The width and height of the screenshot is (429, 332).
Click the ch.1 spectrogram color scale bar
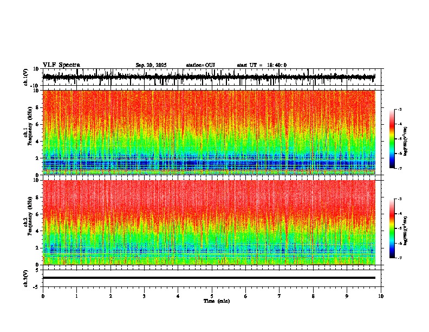tap(392, 139)
